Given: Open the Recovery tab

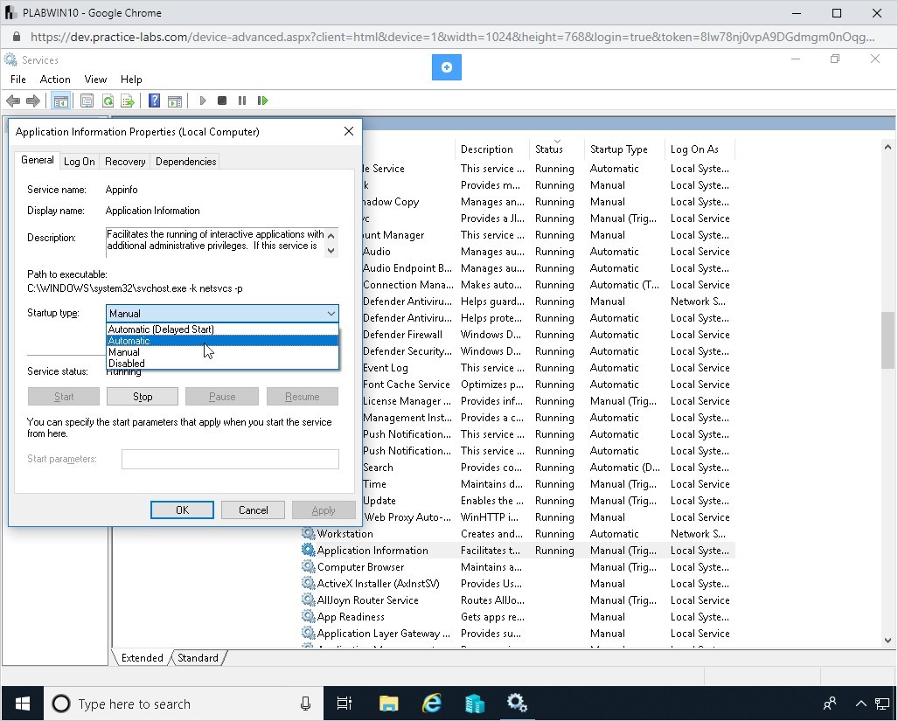Looking at the screenshot, I should point(125,162).
